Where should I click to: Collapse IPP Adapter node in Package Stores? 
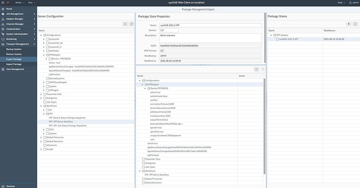pyautogui.click(x=271, y=35)
